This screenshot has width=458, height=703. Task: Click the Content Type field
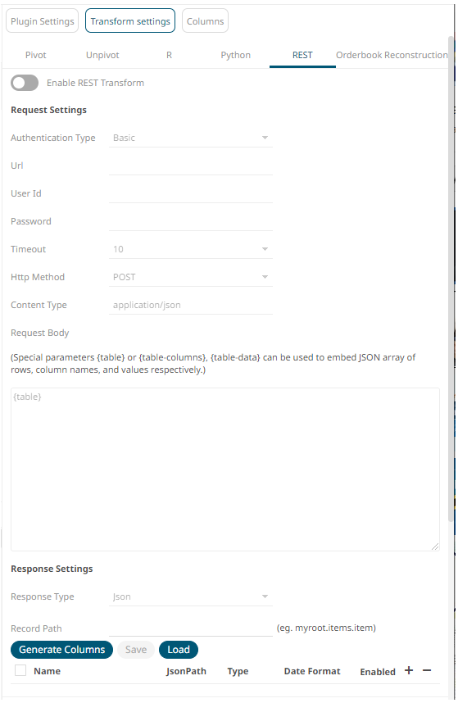point(190,305)
